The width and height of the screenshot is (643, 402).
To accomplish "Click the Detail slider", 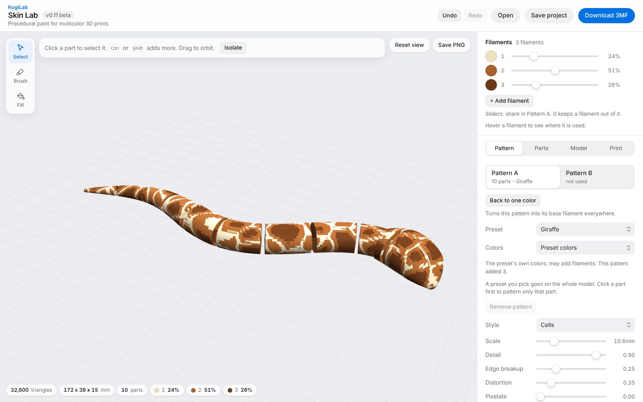I will (x=571, y=355).
